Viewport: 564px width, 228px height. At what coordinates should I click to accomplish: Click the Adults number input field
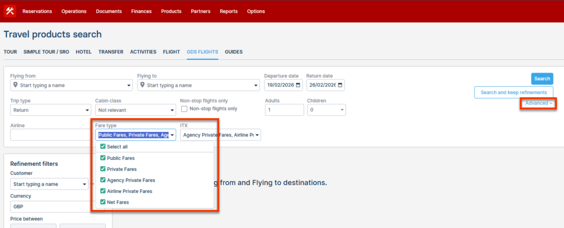pos(284,110)
